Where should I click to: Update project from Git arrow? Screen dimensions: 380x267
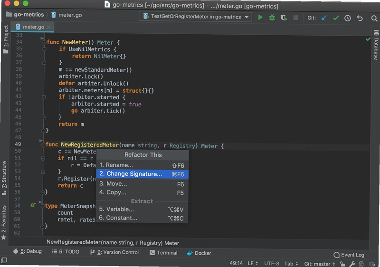click(324, 18)
